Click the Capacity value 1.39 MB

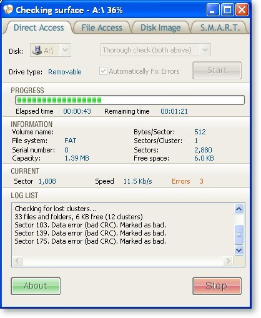tap(77, 158)
